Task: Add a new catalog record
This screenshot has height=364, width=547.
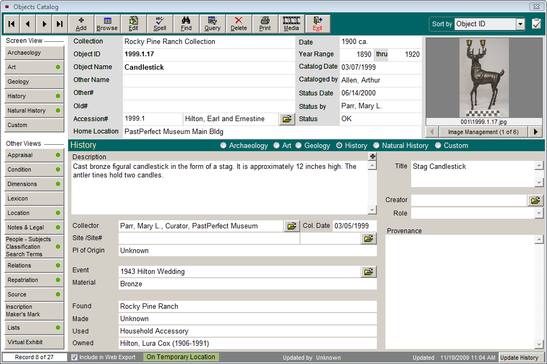Action: click(x=81, y=24)
